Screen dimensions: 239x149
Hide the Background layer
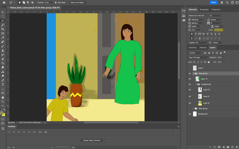190,114
